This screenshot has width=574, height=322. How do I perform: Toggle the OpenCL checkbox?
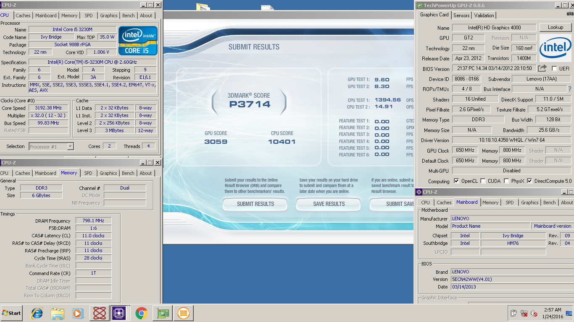(x=456, y=181)
